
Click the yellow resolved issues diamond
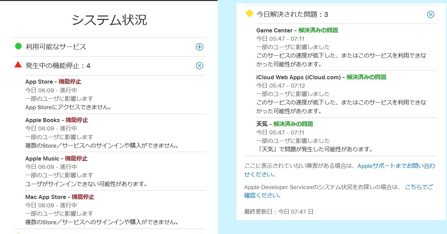coord(249,13)
